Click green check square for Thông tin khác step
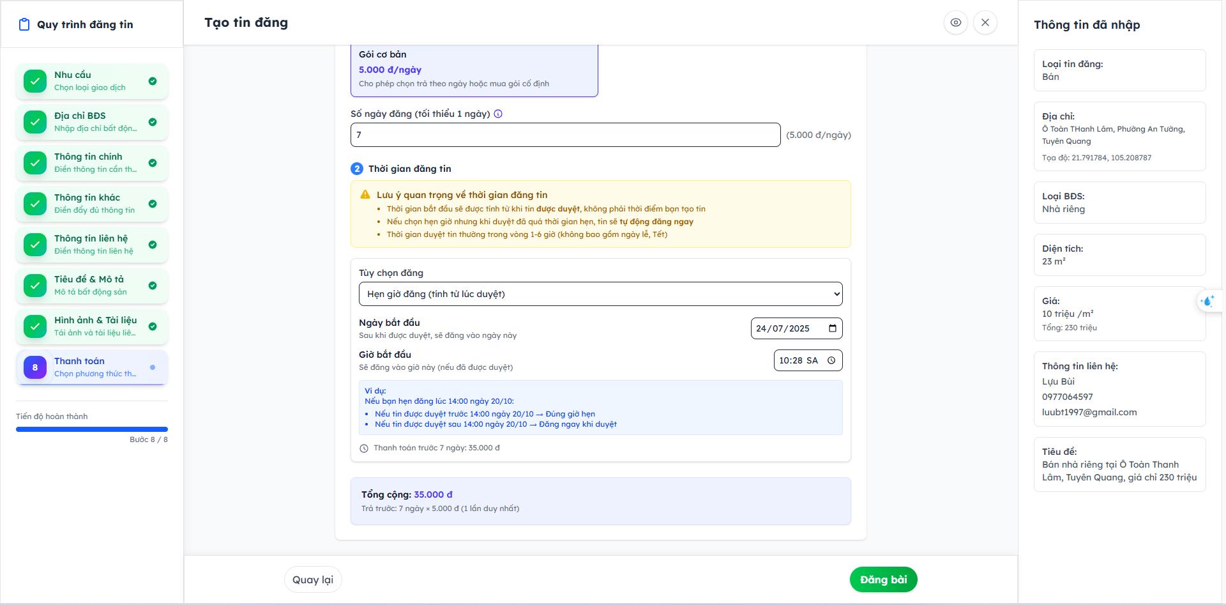Screen dimensions: 1226x605 [x=35, y=204]
